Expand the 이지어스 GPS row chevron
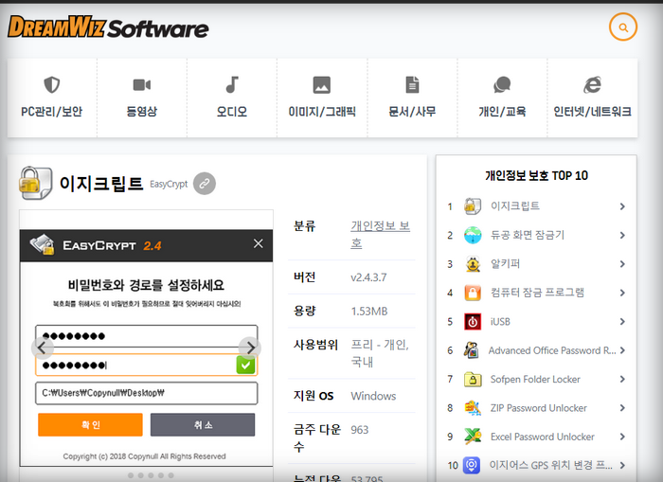The width and height of the screenshot is (663, 482). pyautogui.click(x=622, y=466)
